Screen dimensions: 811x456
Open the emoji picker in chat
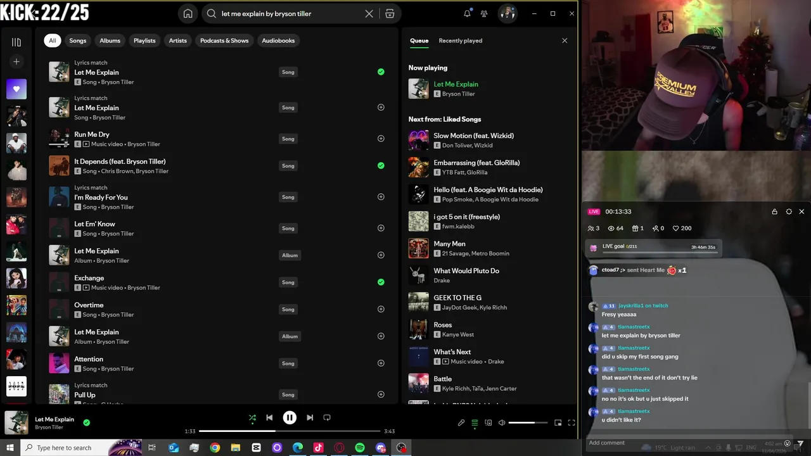pos(788,443)
